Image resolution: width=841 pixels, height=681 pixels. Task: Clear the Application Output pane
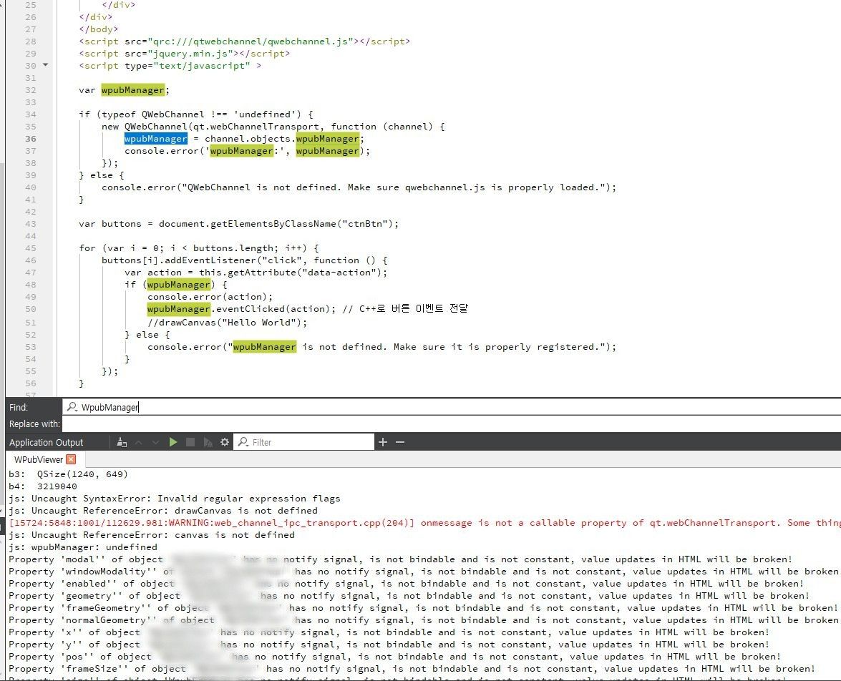pyautogui.click(x=122, y=442)
